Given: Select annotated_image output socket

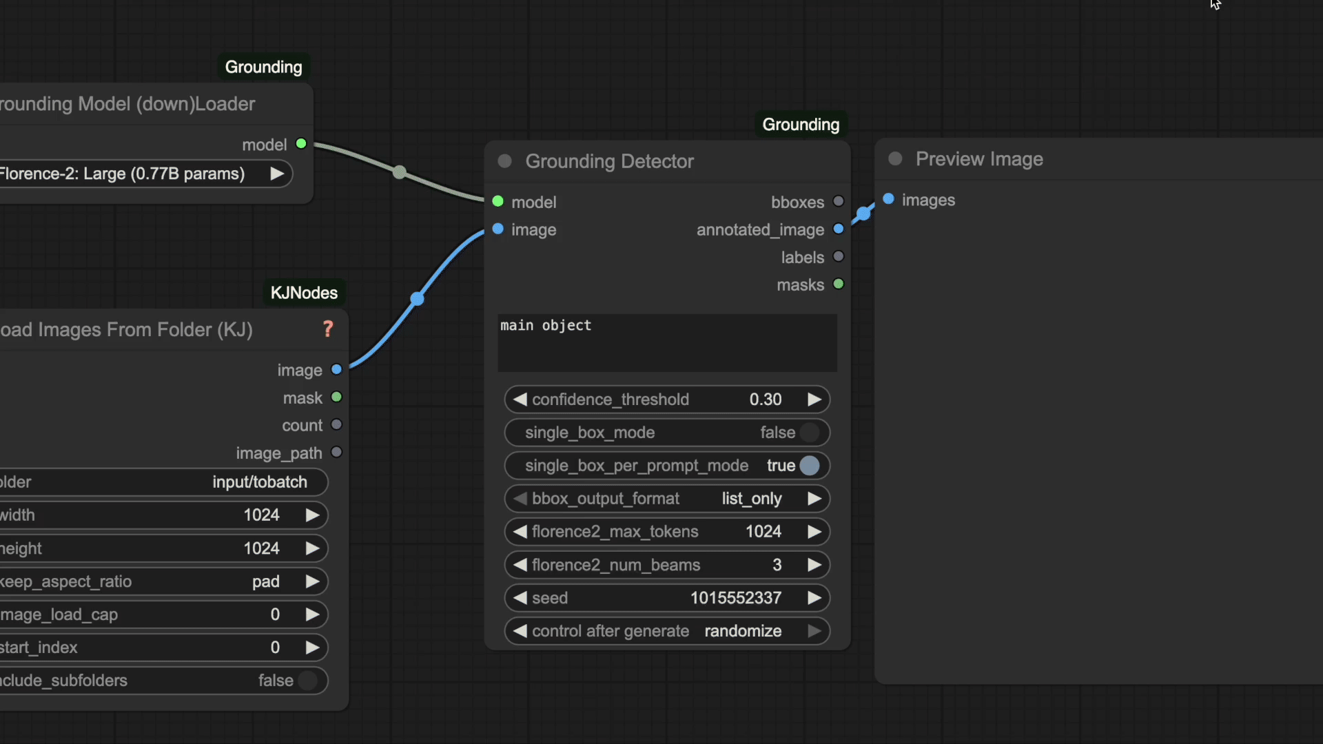Looking at the screenshot, I should pyautogui.click(x=839, y=229).
